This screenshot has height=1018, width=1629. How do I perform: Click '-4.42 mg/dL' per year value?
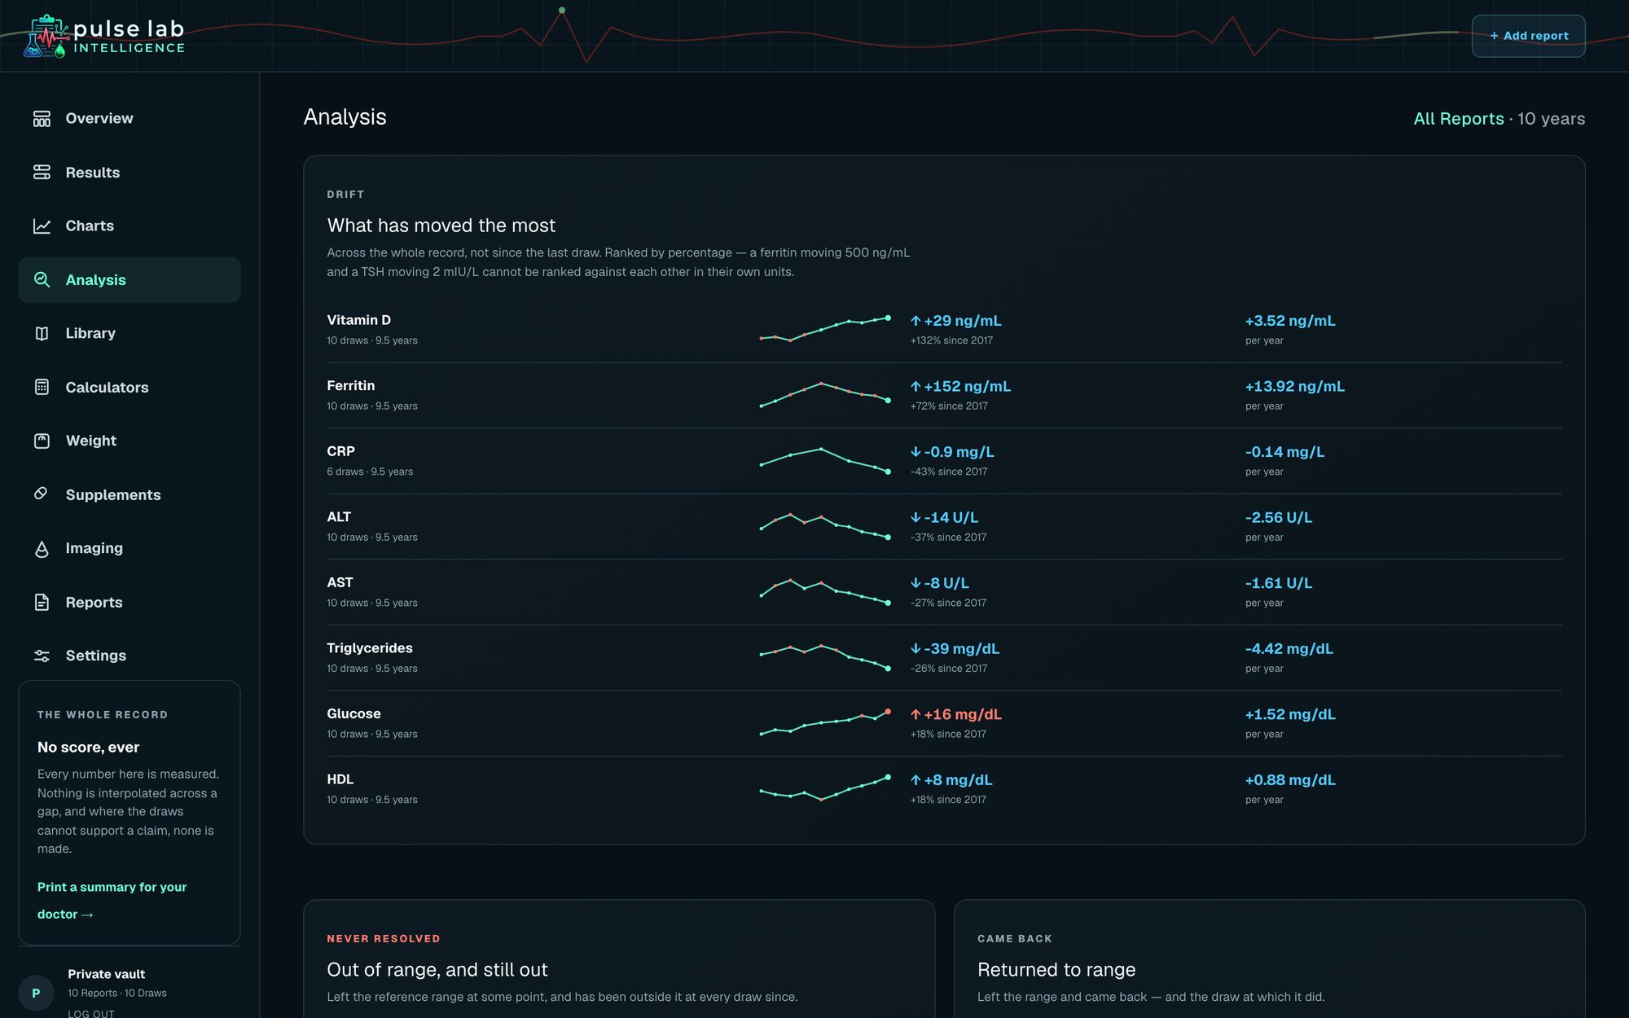[x=1289, y=649]
